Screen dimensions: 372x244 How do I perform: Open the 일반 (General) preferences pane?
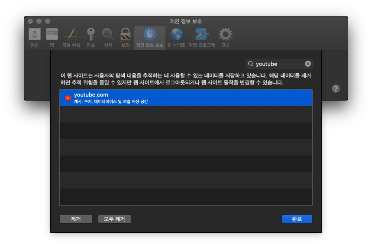pyautogui.click(x=34, y=35)
